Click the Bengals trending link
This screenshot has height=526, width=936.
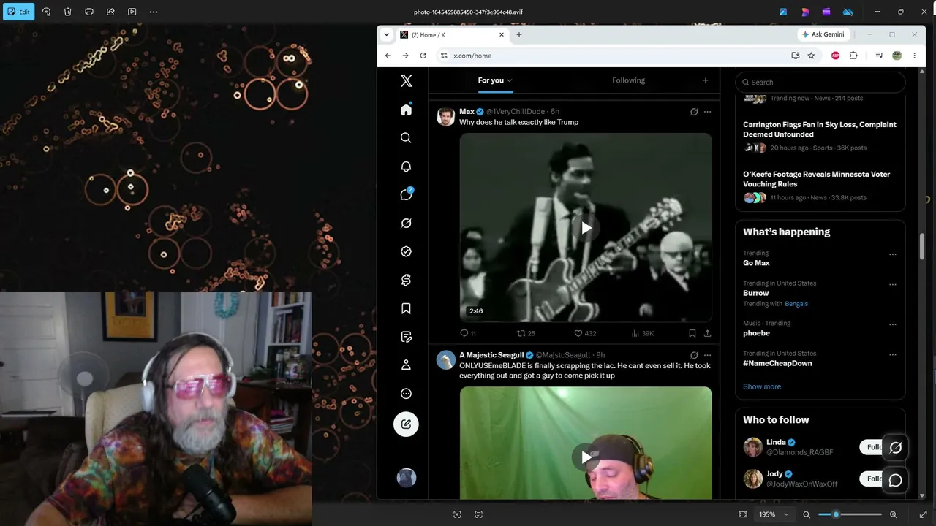click(796, 303)
